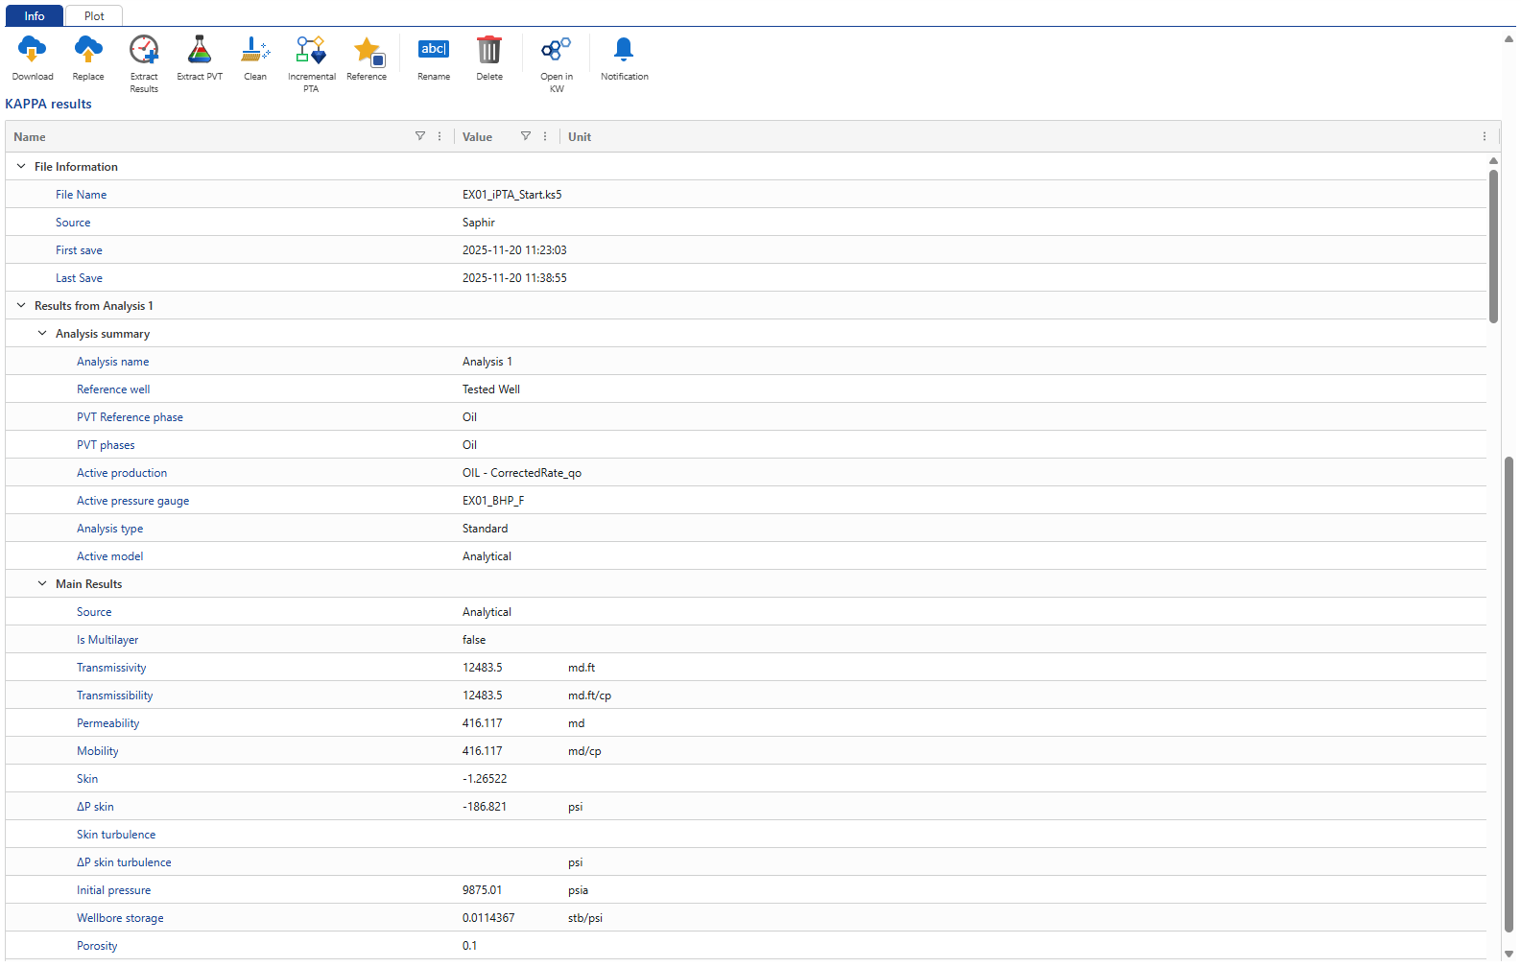This screenshot has height=967, width=1521.
Task: Select Is Multilayer row label
Action: tap(107, 640)
